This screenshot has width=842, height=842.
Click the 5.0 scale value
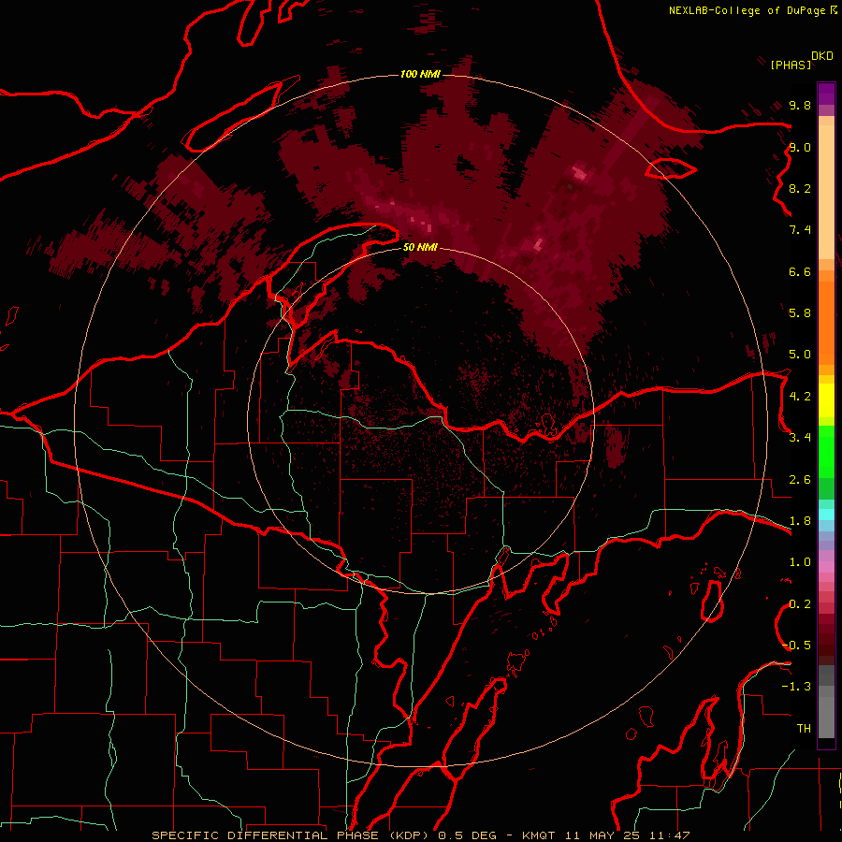tap(800, 355)
